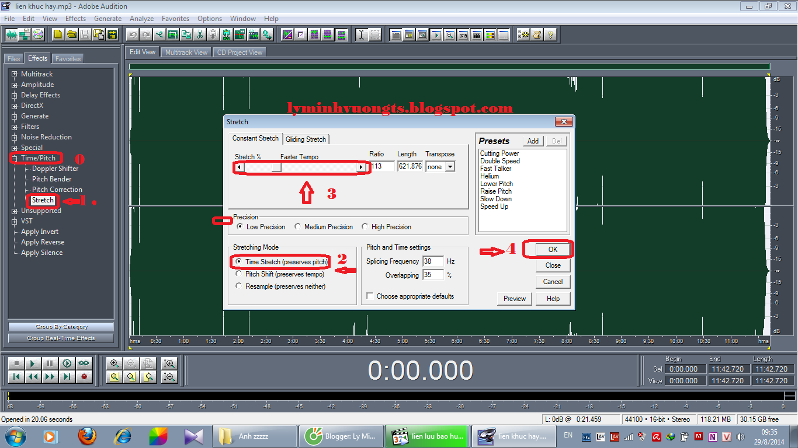Expand the Delay Effects category
The height and width of the screenshot is (448, 798).
coord(15,95)
